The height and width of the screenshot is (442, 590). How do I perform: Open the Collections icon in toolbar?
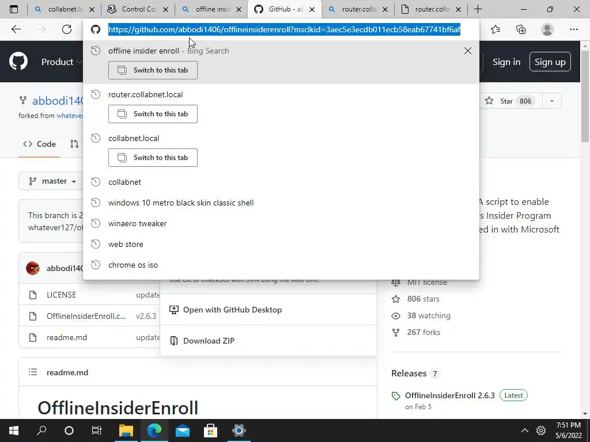(521, 29)
